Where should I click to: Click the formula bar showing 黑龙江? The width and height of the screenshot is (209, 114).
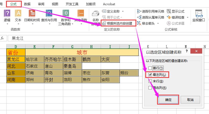(108, 38)
